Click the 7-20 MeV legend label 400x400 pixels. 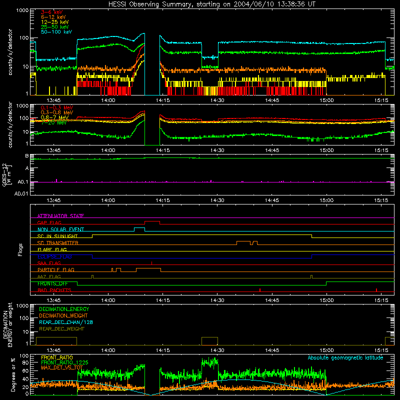pyautogui.click(x=53, y=122)
